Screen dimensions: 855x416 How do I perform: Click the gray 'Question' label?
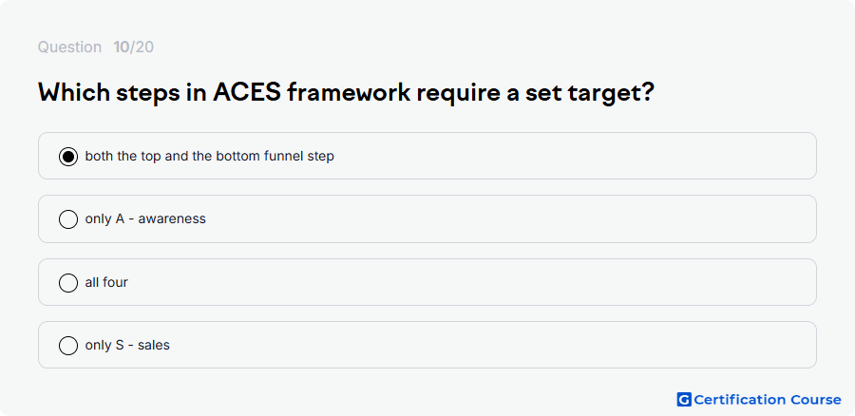69,47
